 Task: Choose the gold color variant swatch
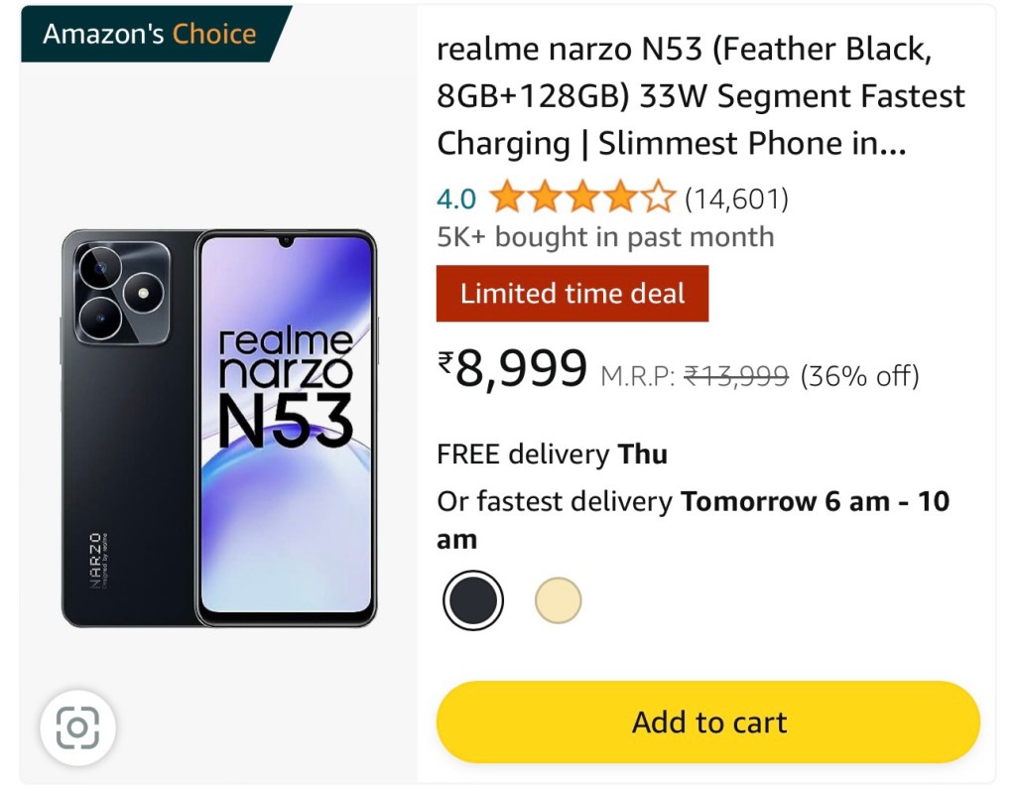[558, 600]
